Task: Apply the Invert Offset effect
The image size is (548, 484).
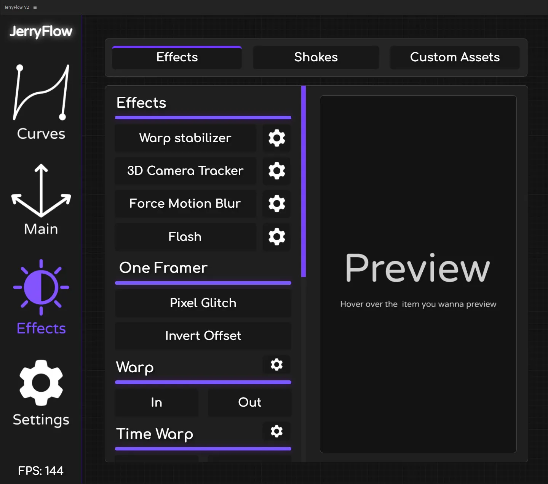Action: 203,336
